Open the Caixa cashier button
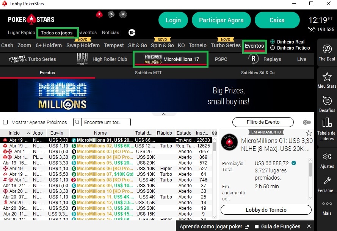Screen dimensions: 337x231 pos(277,20)
